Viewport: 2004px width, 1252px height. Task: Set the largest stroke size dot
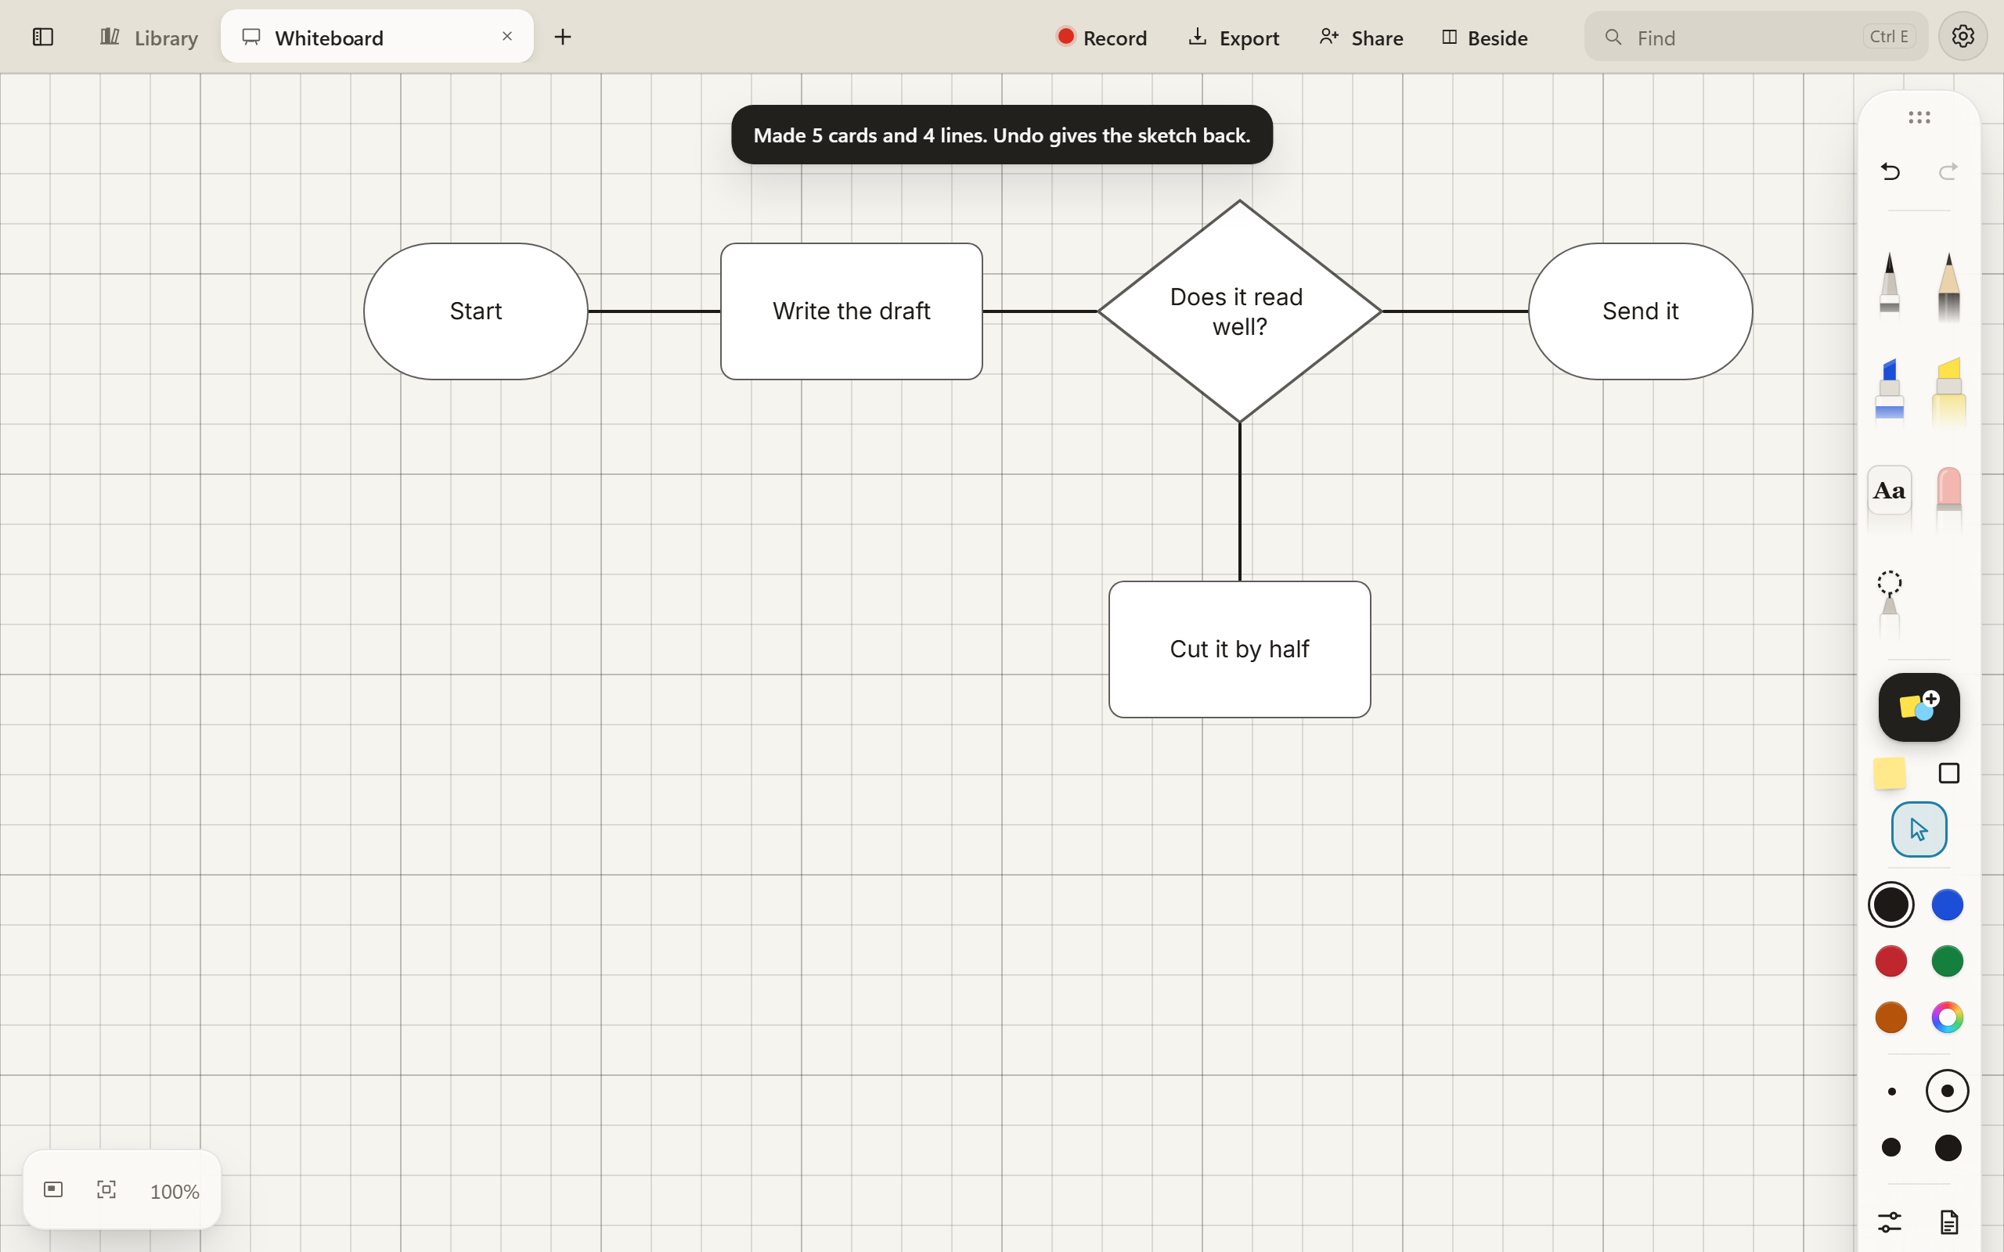point(1948,1148)
